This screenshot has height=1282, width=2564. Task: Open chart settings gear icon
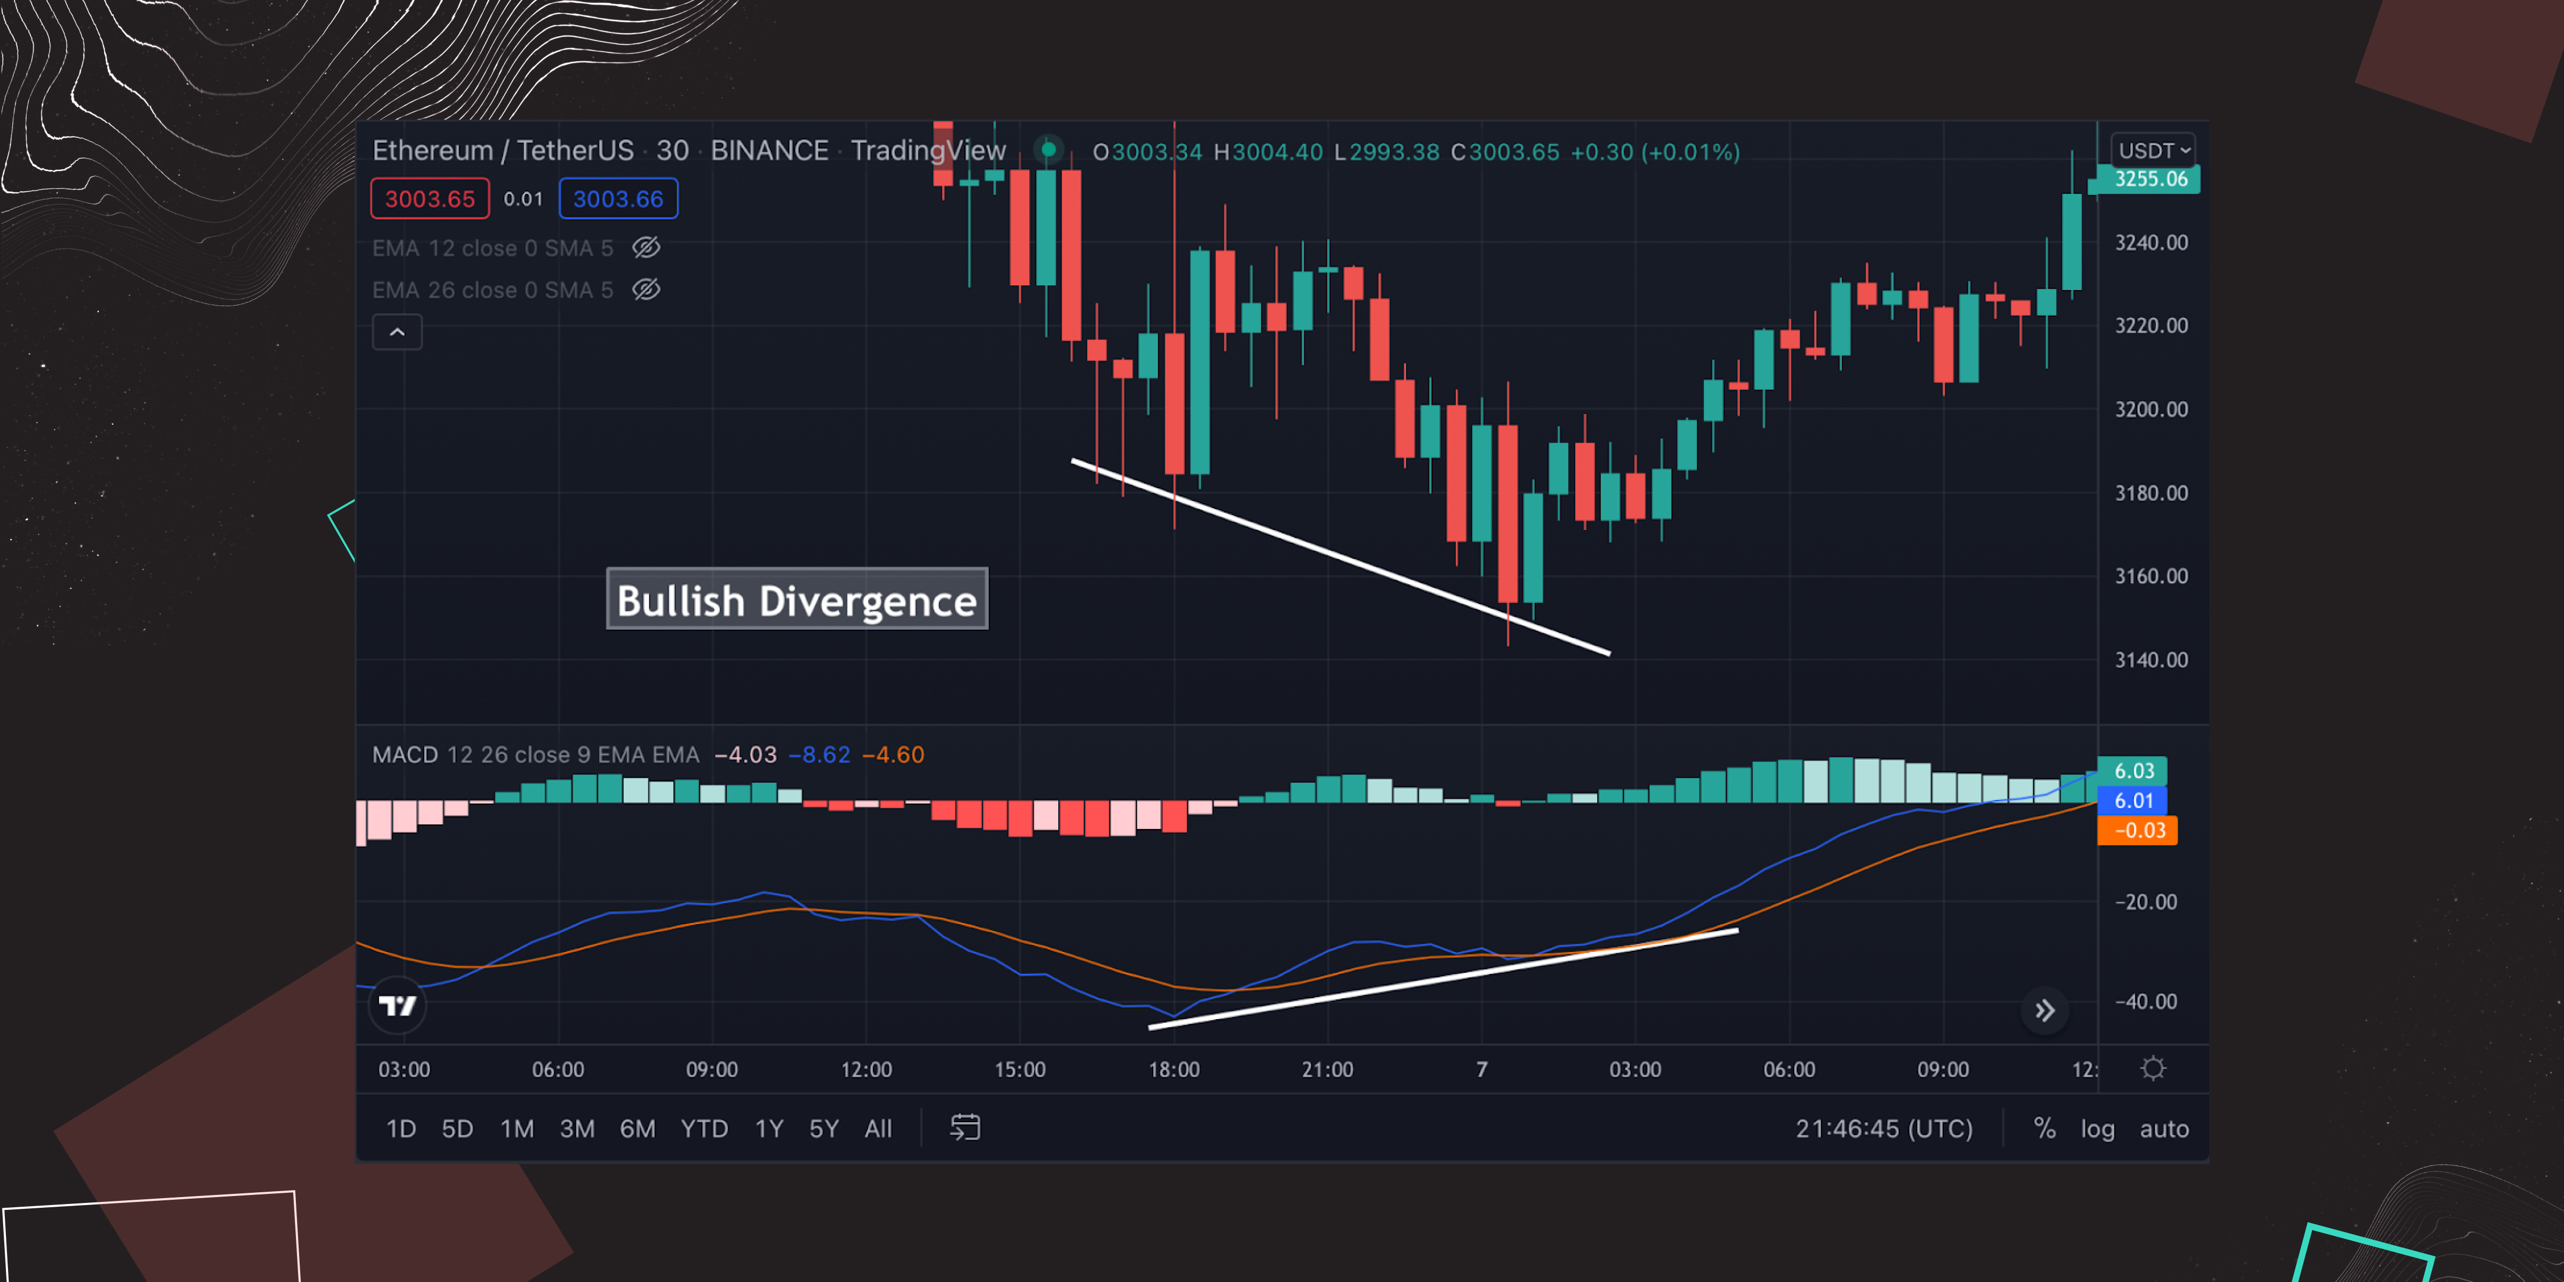click(2153, 1069)
